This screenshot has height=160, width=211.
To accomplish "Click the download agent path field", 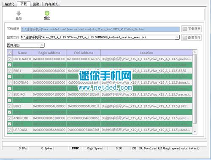I will point(100,29).
